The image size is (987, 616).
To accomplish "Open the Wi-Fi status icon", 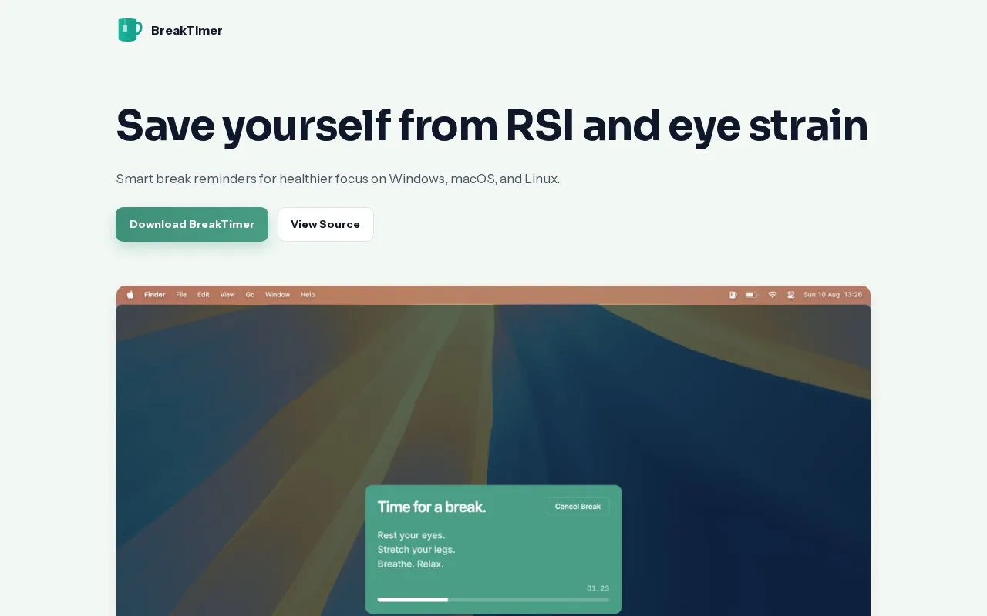I will click(772, 295).
